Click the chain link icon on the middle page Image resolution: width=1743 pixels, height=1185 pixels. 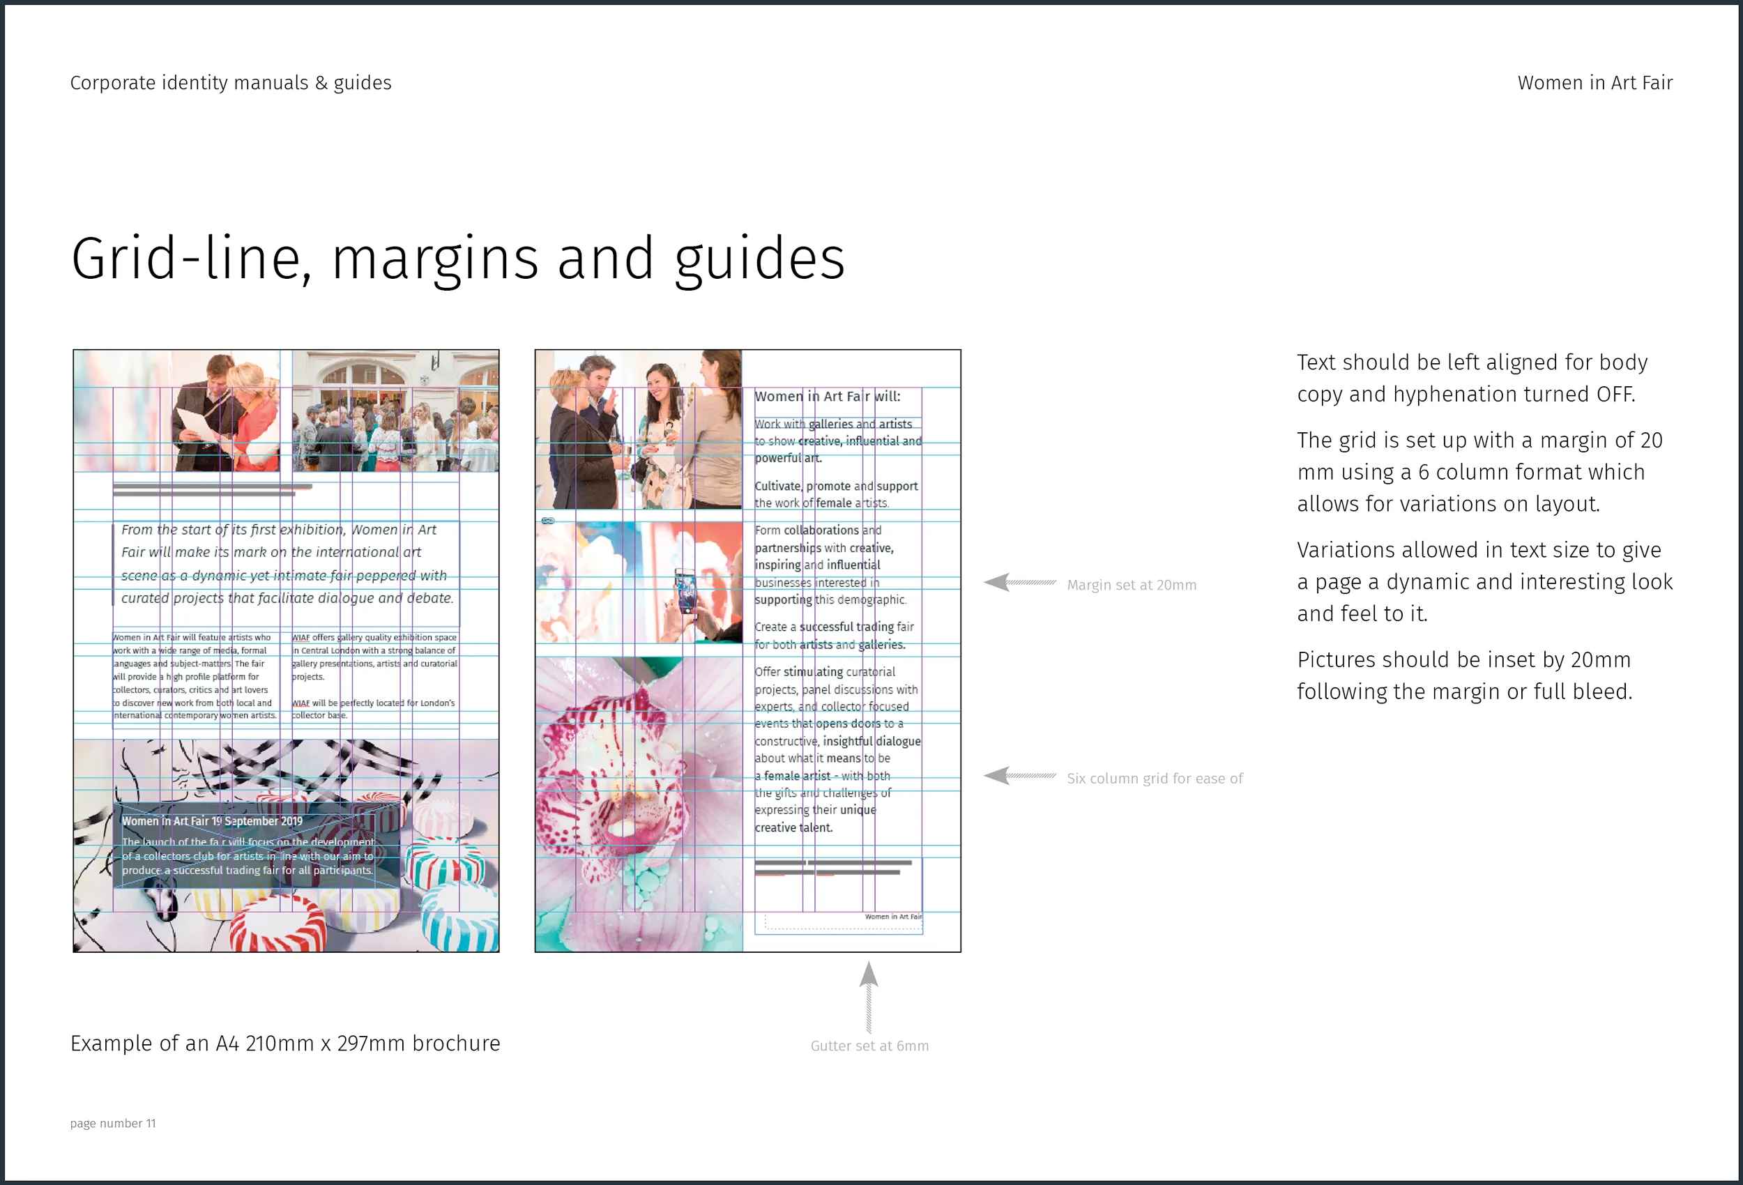tap(548, 521)
